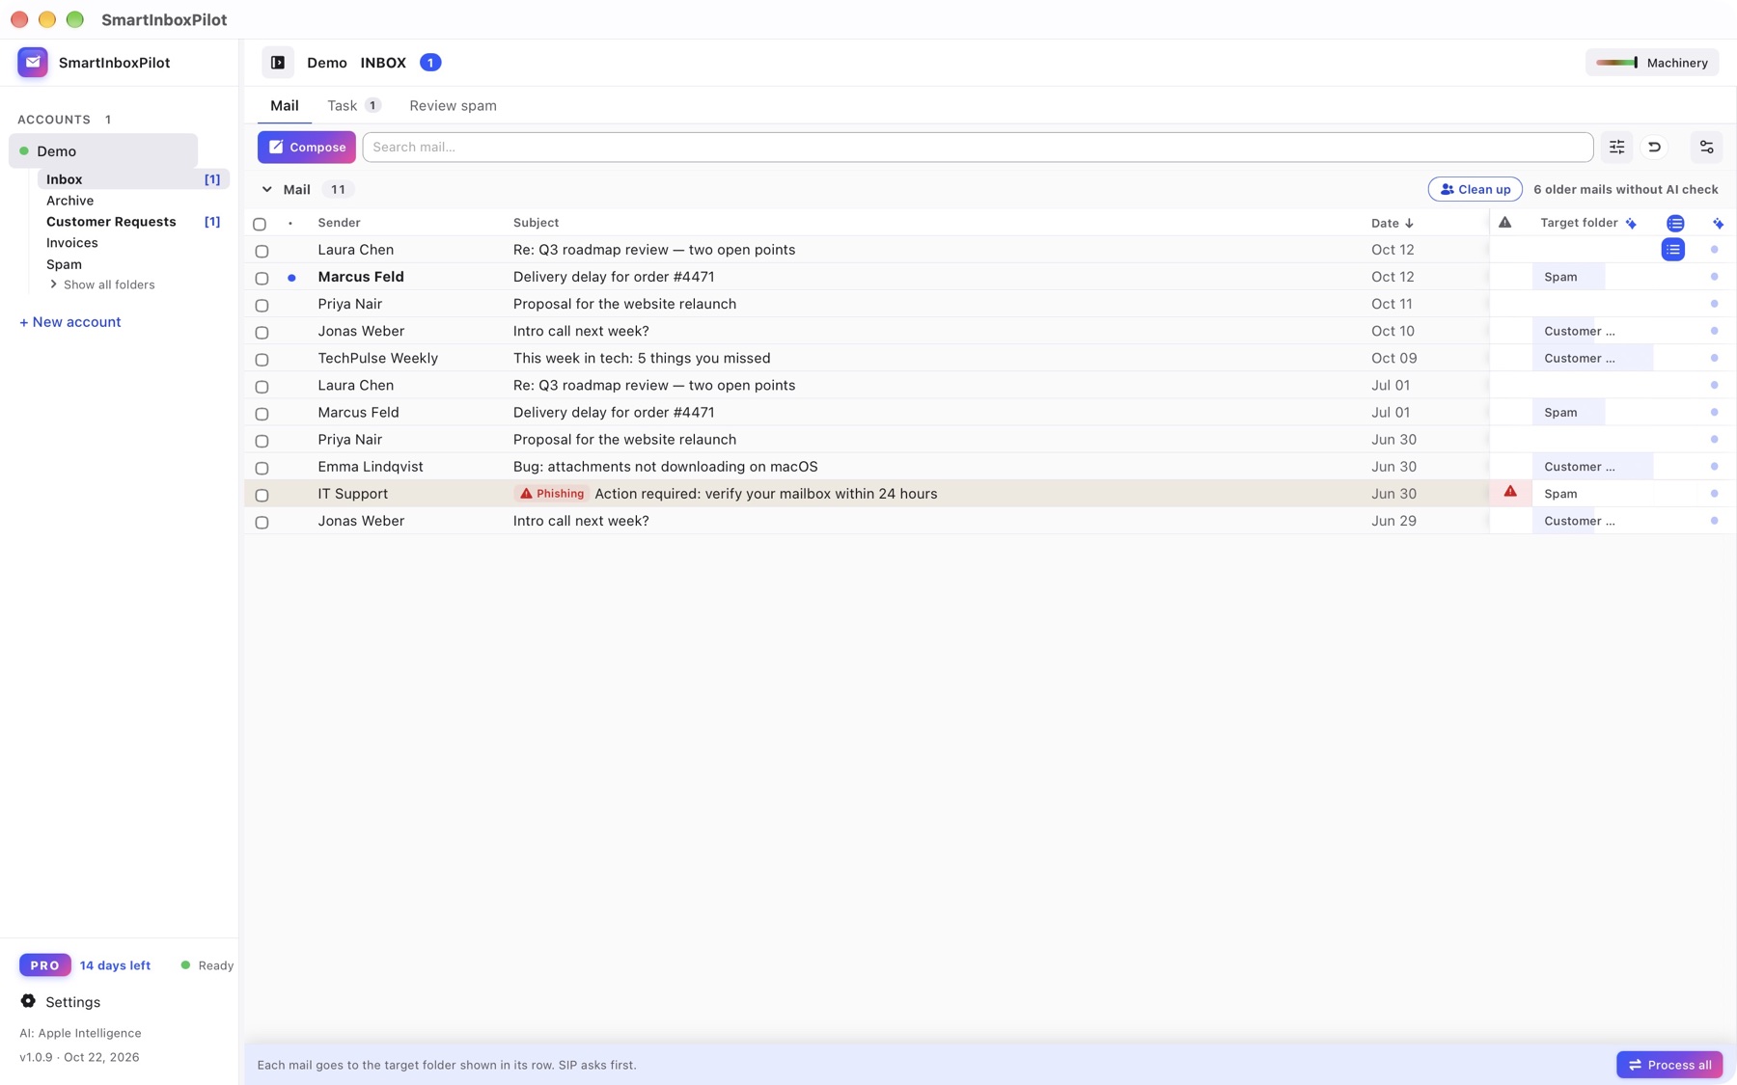Click the unread dot on Marcus Feld row
The width and height of the screenshot is (1737, 1085).
coord(291,278)
